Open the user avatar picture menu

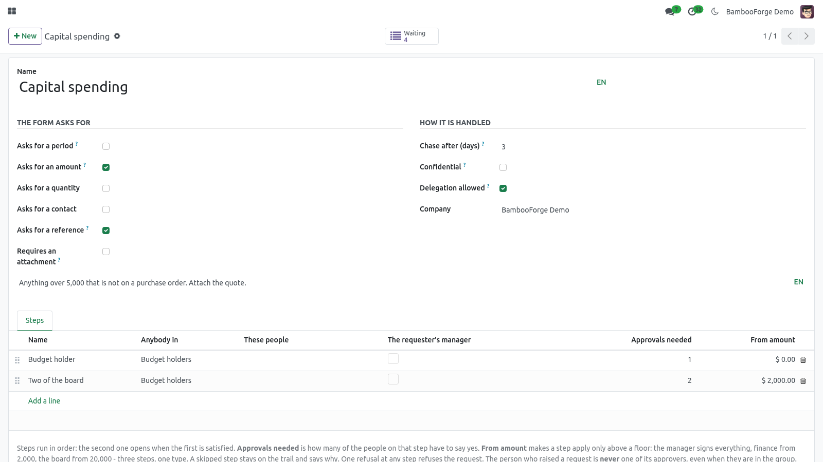tap(807, 11)
